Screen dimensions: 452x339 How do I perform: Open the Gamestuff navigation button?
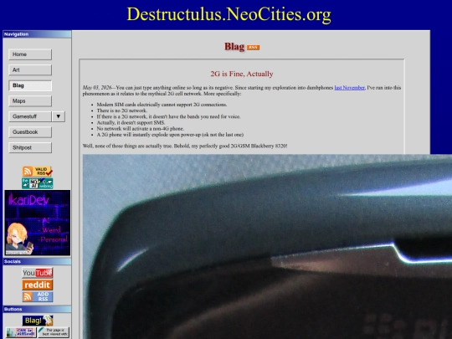click(30, 116)
